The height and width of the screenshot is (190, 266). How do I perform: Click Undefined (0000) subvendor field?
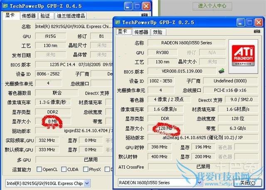(x=230, y=81)
